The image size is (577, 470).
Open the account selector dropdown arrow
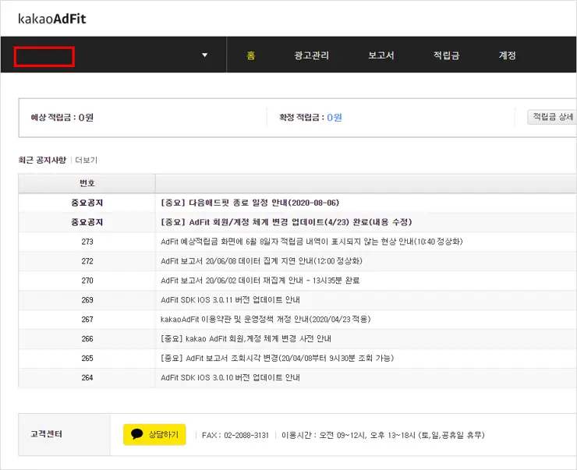pos(204,55)
